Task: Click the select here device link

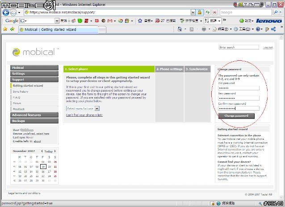Action: coord(43,134)
